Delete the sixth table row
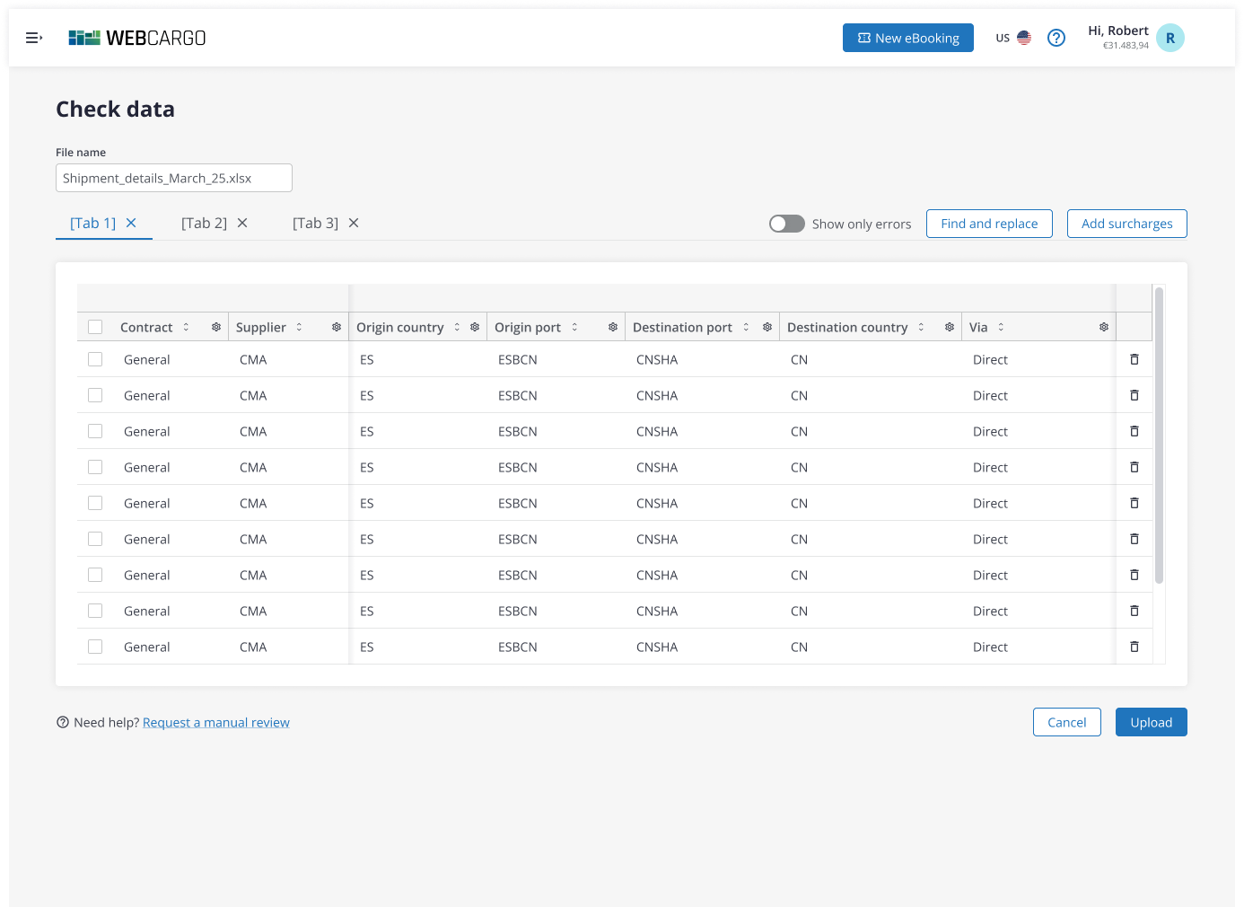Viewport: 1244px width, 907px height. [x=1134, y=539]
